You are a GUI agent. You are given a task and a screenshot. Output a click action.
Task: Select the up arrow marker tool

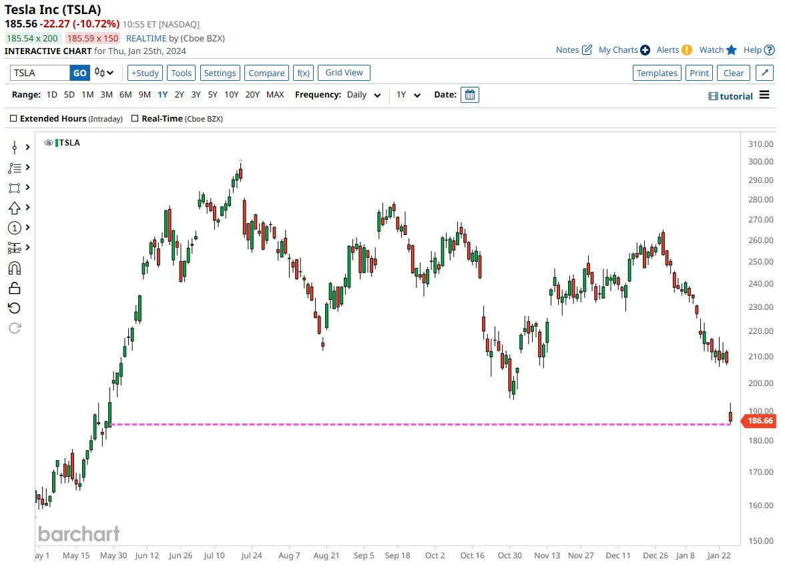(14, 208)
